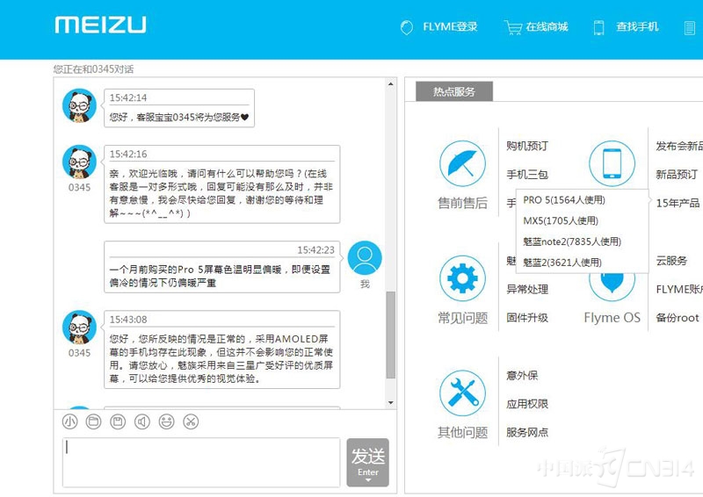Click the font size 小 icon
This screenshot has height=497, width=703.
69,421
